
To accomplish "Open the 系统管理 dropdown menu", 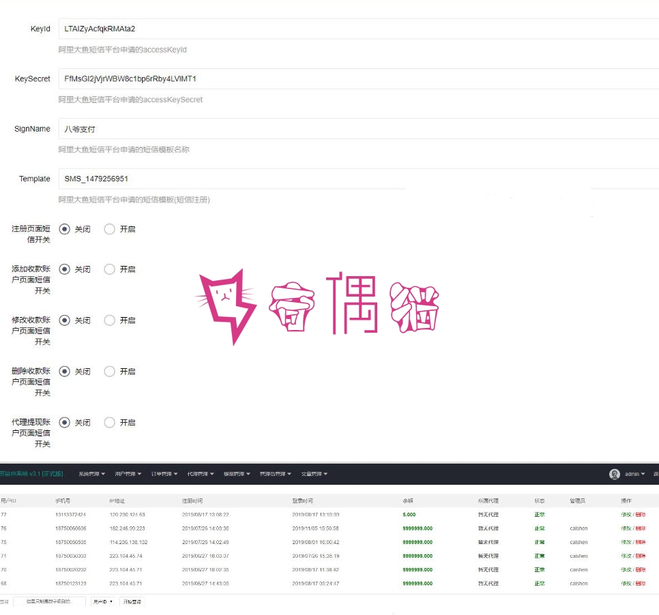I will [91, 474].
